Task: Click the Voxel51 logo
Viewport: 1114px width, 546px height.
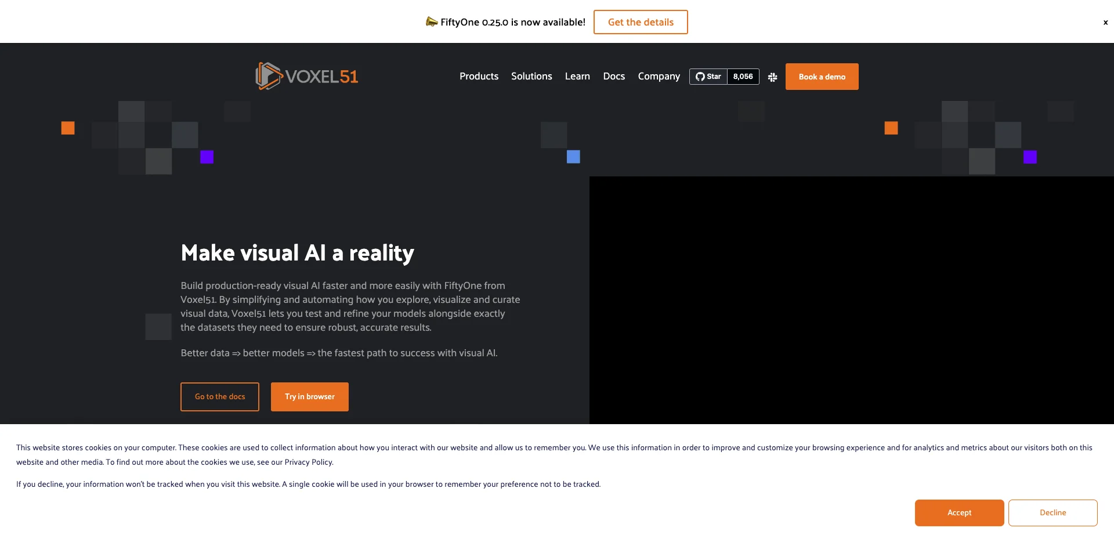Action: pyautogui.click(x=307, y=76)
